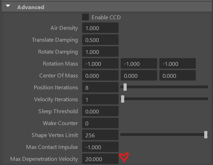
Task: Click the Wake Counter input field
Action: coord(100,123)
